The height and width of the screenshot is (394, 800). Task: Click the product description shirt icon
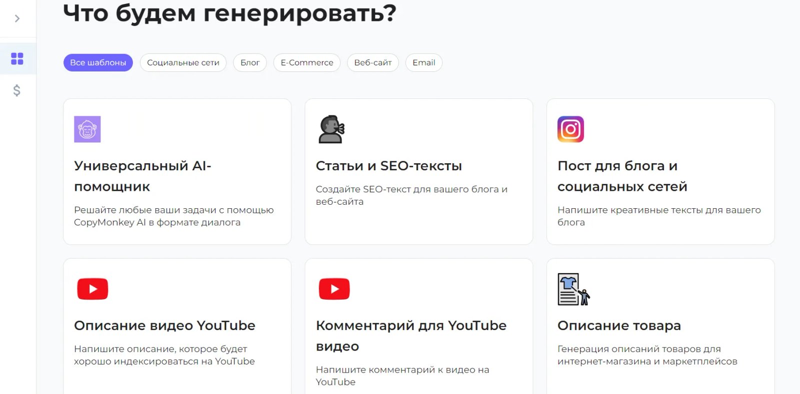pyautogui.click(x=573, y=289)
